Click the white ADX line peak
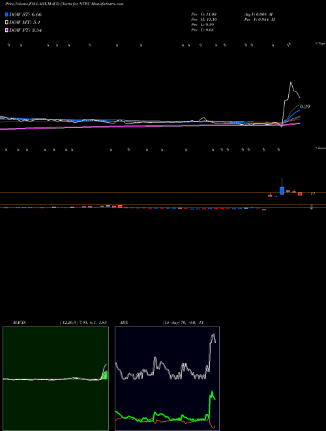This screenshot has height=431, width=326. pyautogui.click(x=213, y=335)
